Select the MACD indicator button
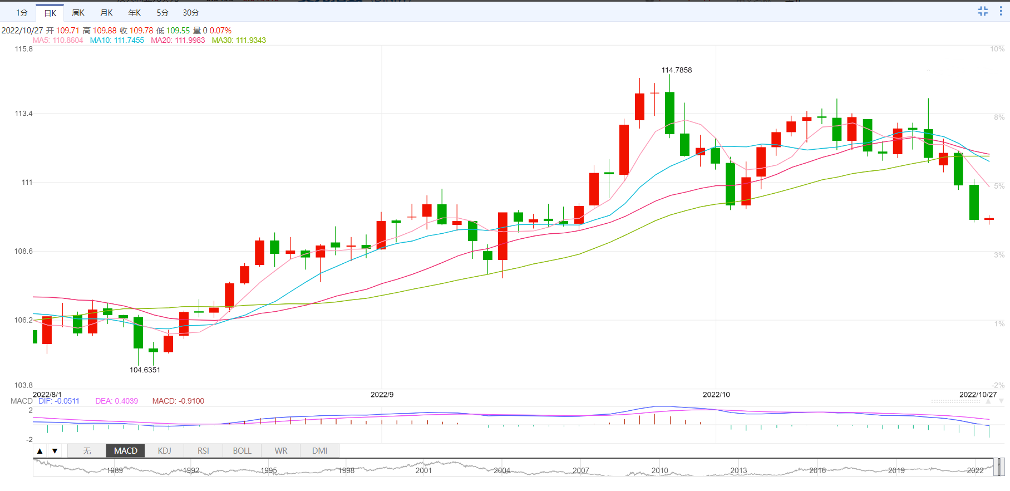 (x=126, y=451)
